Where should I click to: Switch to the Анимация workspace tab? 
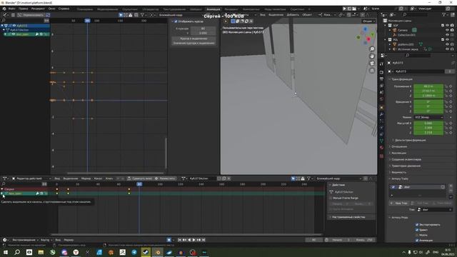214,9
